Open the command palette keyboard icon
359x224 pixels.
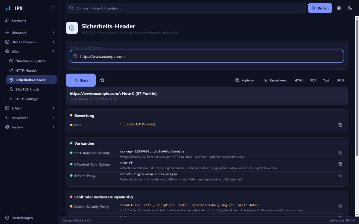(x=339, y=8)
